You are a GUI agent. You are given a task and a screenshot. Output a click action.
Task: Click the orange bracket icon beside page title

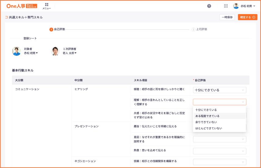coord(7,17)
